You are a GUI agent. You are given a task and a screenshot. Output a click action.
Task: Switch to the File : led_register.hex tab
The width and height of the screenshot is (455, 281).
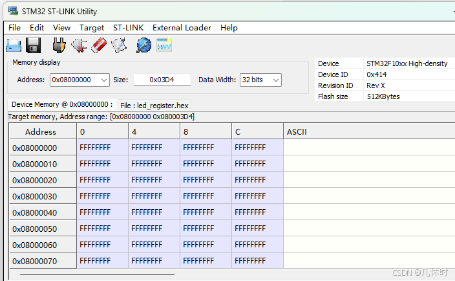point(154,105)
